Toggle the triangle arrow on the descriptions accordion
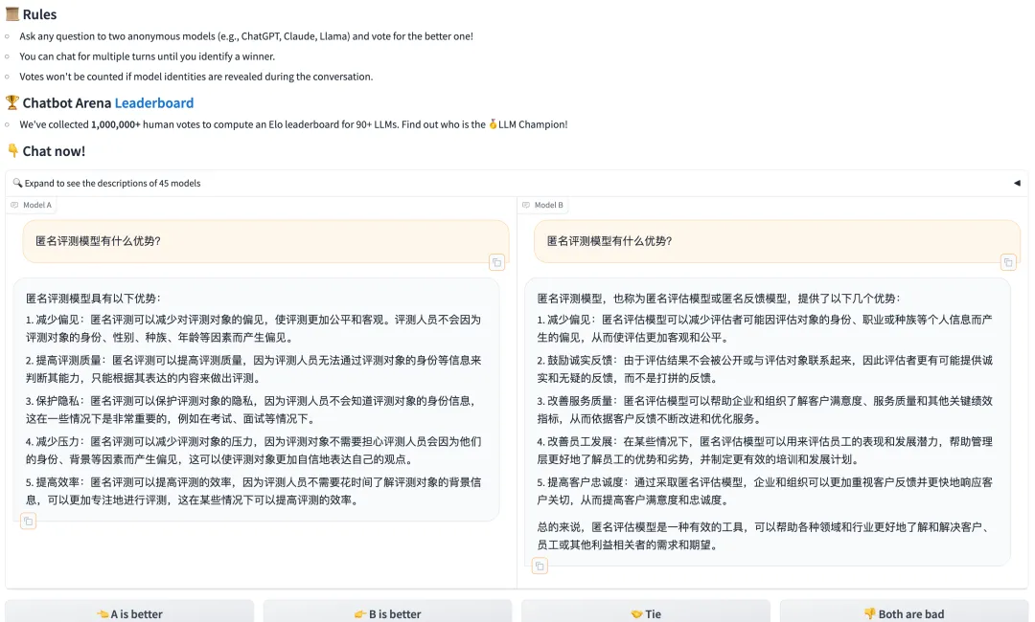The image size is (1035, 622). point(1017,183)
